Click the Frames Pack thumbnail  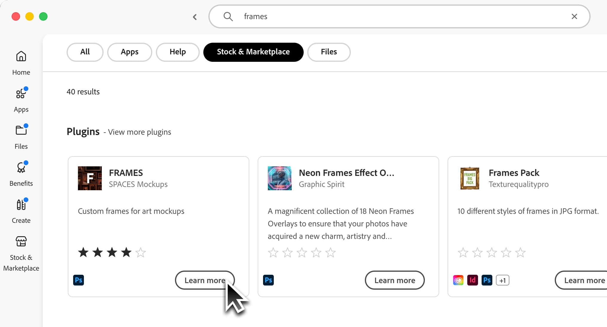[470, 178]
